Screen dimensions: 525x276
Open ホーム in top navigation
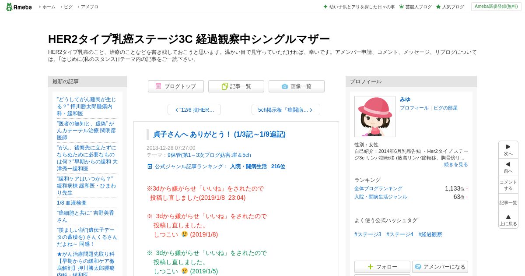[49, 7]
